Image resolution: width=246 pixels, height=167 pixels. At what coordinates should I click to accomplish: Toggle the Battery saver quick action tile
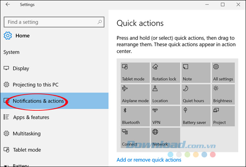(195, 116)
